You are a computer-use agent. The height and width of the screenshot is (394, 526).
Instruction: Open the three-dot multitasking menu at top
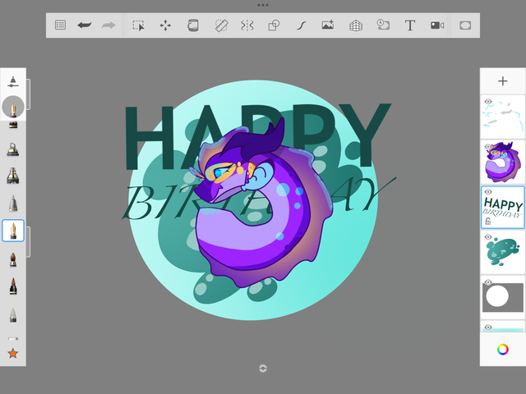point(263,5)
